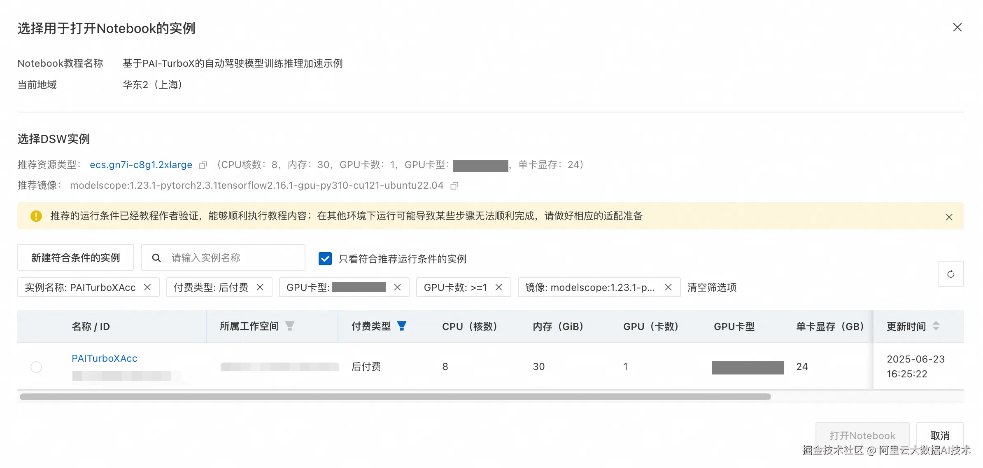Uncheck 只看符合推荐运行条件的实例 checkbox
Viewport: 983px width, 468px height.
pyautogui.click(x=325, y=258)
